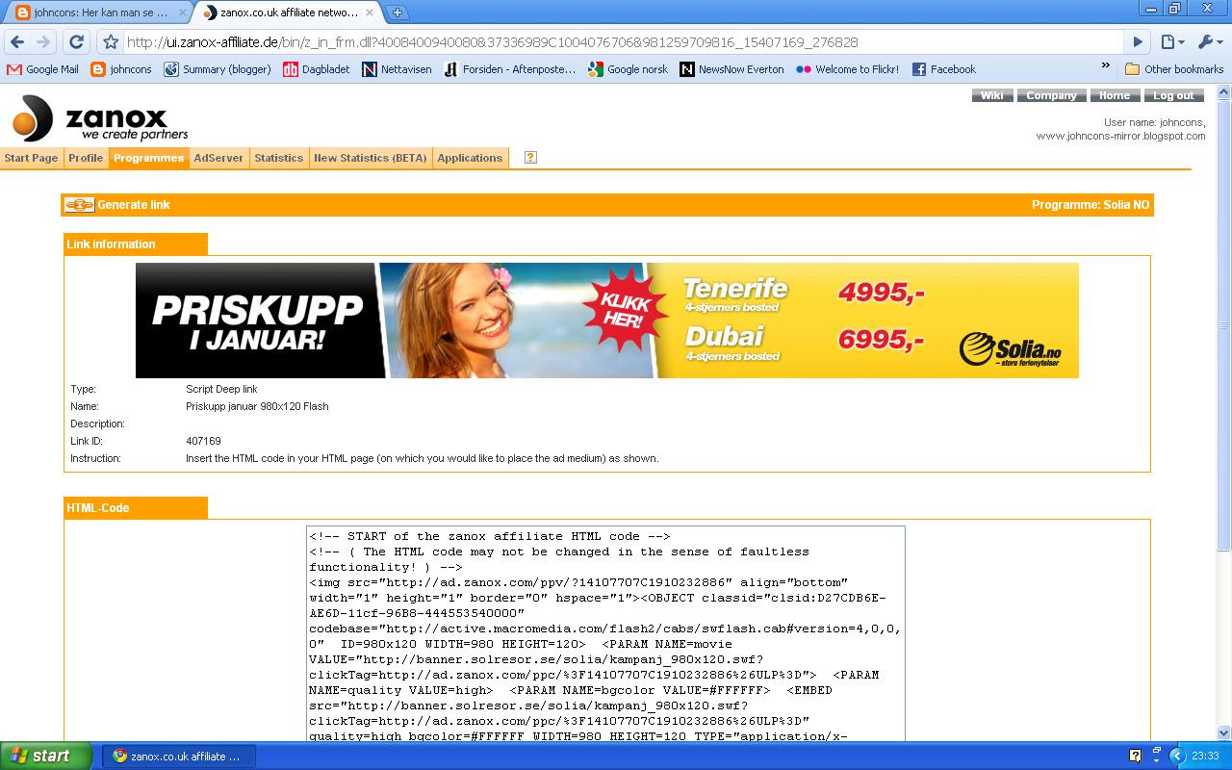
Task: Open a new tab with the plus button
Action: coord(397,13)
